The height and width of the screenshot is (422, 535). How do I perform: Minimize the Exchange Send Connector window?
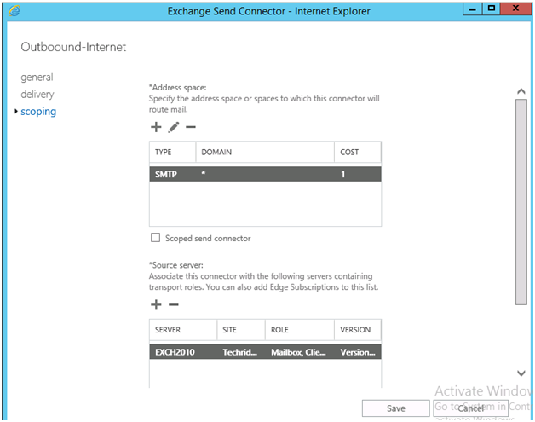pos(472,9)
